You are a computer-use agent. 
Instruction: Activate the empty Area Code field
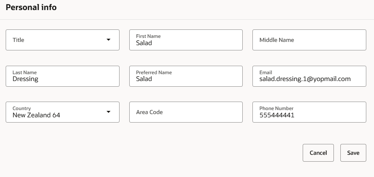(x=186, y=112)
